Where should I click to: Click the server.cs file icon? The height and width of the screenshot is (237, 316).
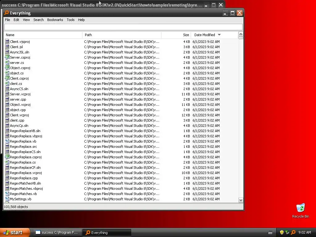7,62
